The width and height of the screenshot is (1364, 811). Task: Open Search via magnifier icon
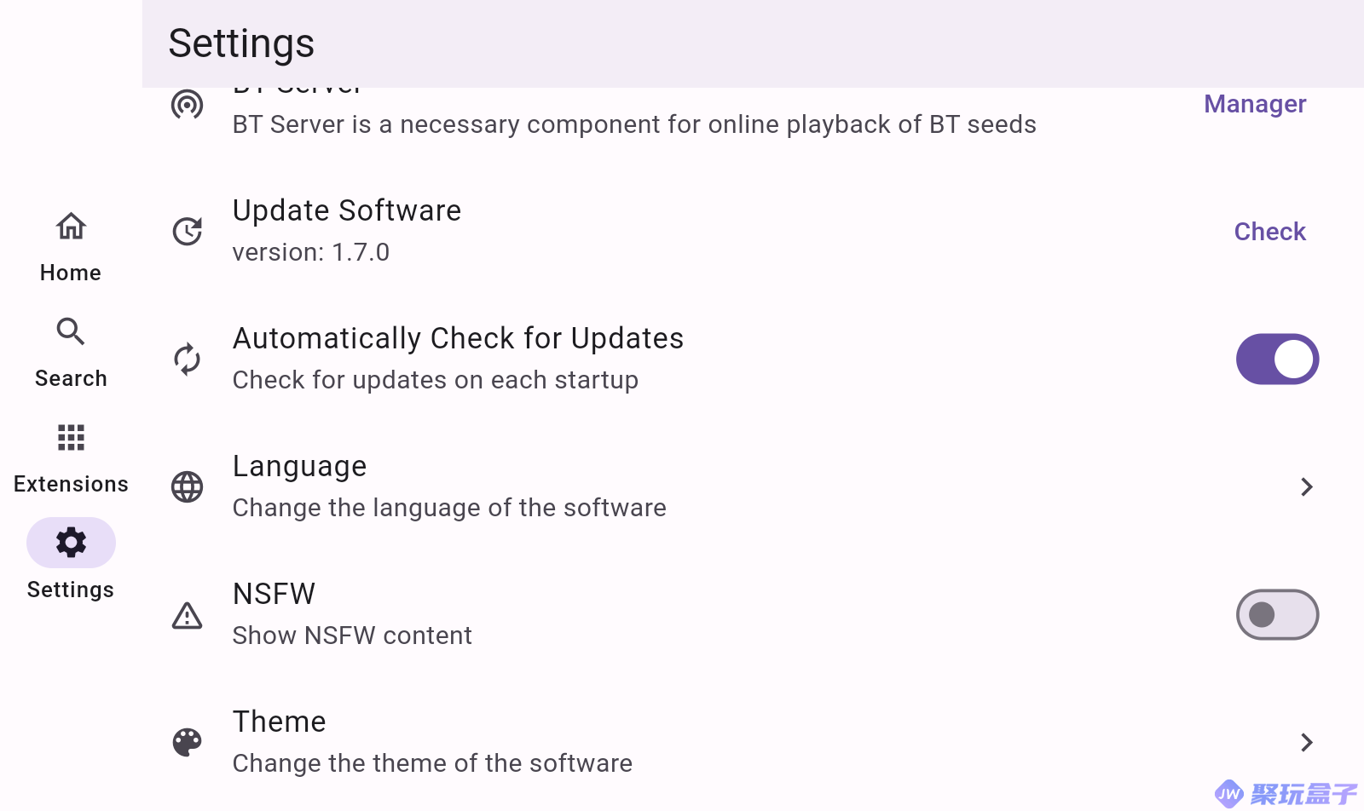point(71,331)
